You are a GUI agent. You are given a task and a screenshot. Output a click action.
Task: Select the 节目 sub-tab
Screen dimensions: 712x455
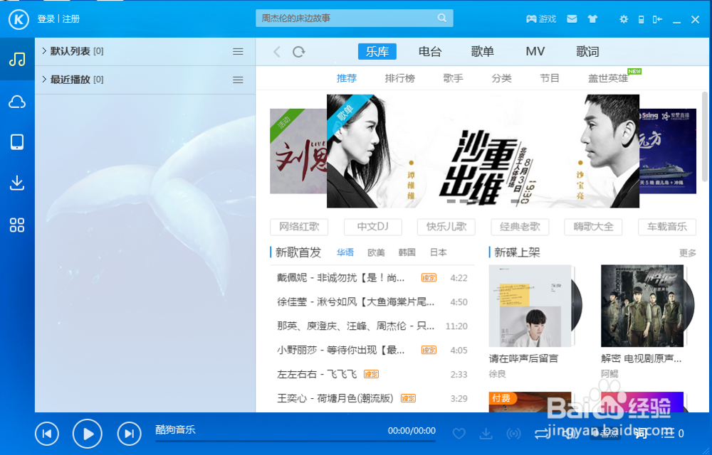coord(550,78)
